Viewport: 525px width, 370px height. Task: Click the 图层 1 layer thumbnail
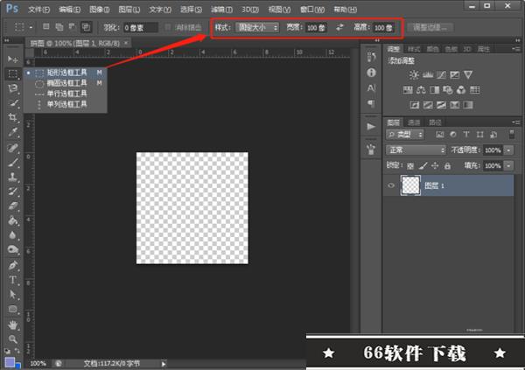(410, 185)
